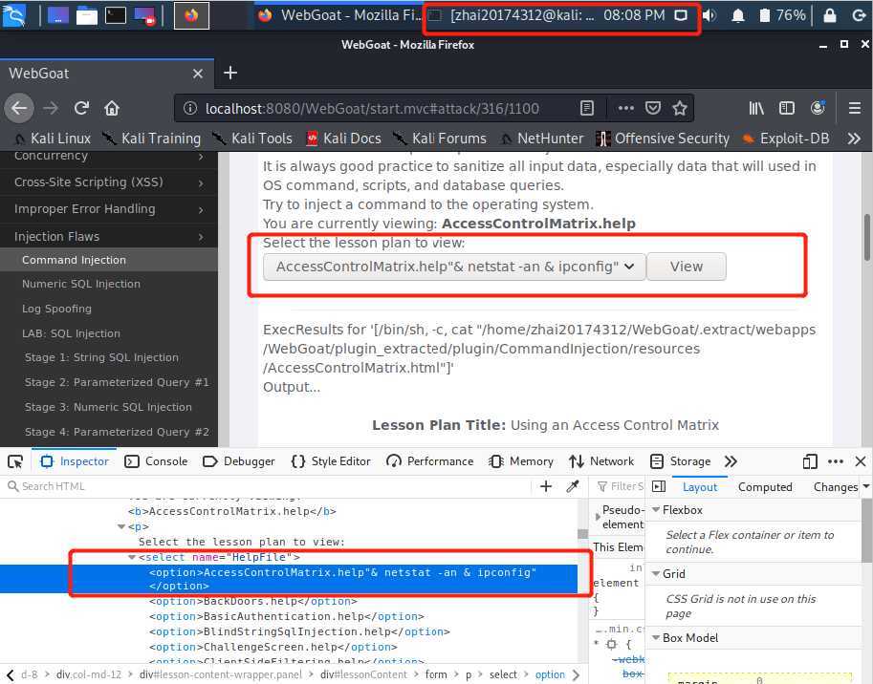
Task: Open the lesson plan select dropdown
Action: pos(454,267)
